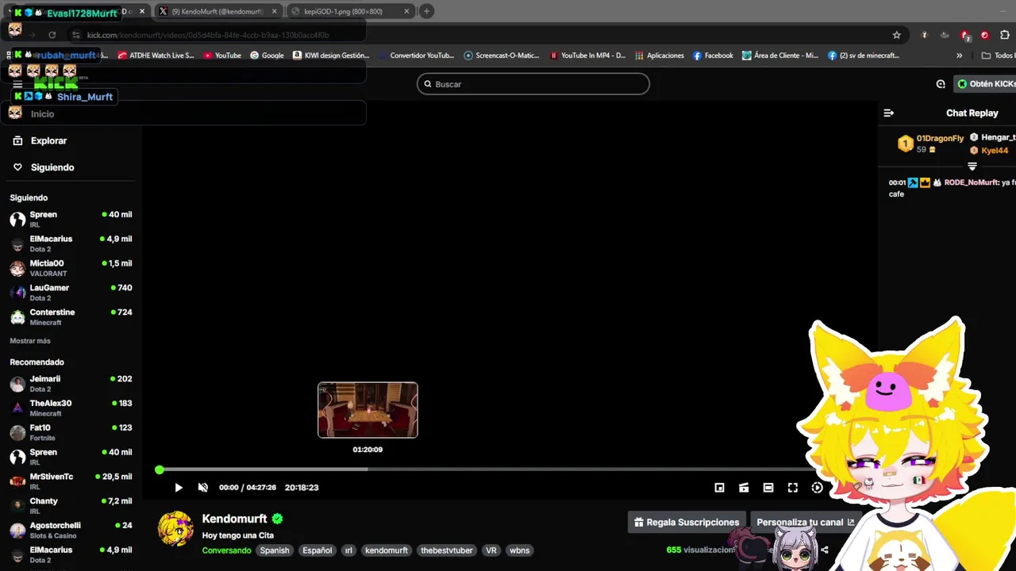1016x571 pixels.
Task: Open Jeimarii recommended channel
Action: (70, 384)
